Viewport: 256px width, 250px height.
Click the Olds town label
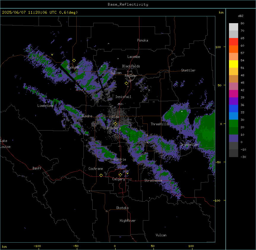click(115, 117)
